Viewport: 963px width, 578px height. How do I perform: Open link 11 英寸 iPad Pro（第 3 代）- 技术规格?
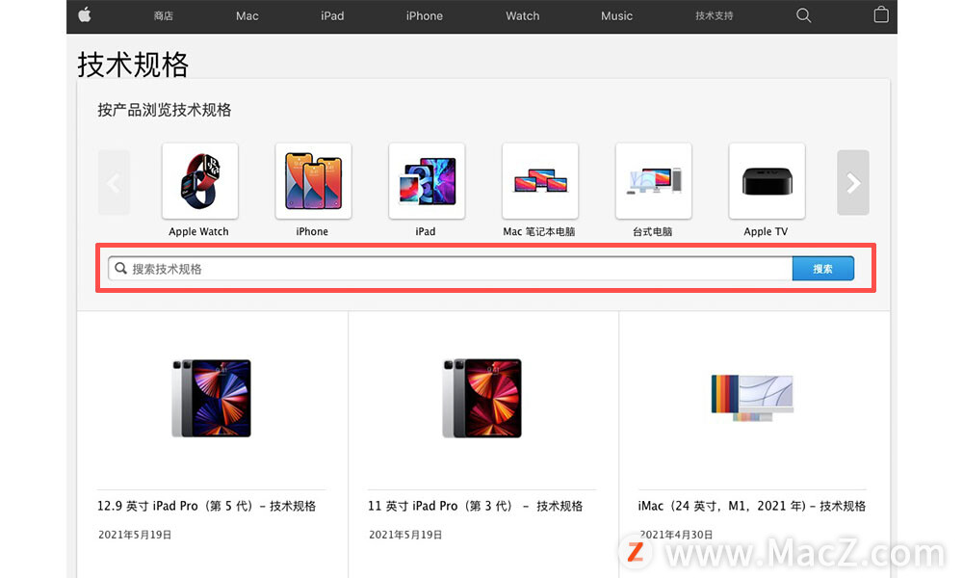[x=476, y=506]
